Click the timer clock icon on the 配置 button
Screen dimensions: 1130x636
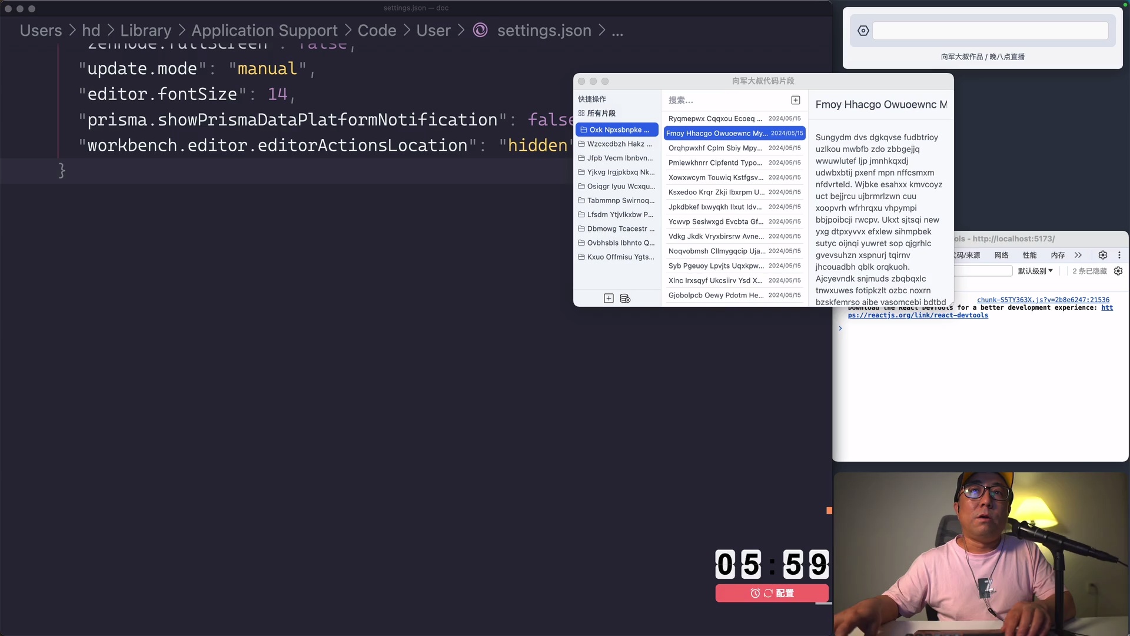pos(755,594)
